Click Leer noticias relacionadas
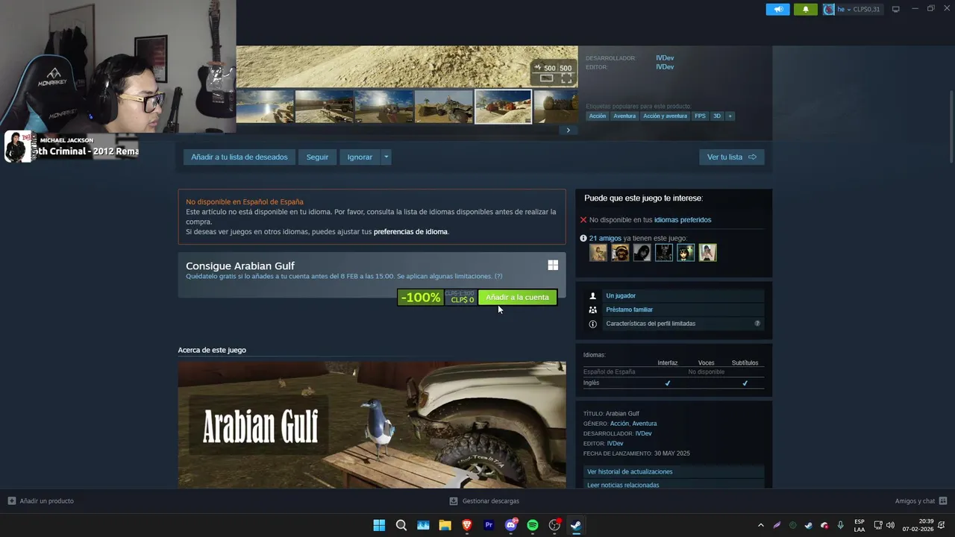The width and height of the screenshot is (955, 537). point(674,485)
